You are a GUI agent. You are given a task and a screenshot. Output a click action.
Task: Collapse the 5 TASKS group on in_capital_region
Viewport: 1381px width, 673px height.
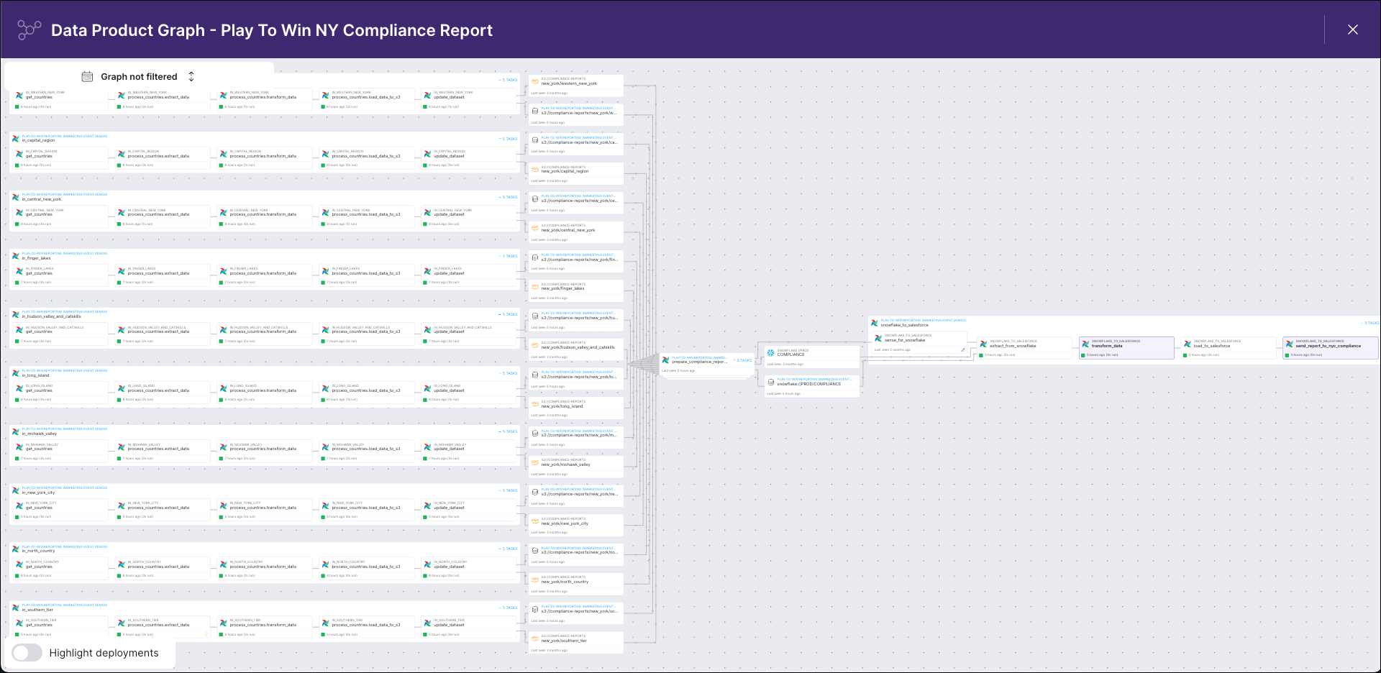point(508,138)
